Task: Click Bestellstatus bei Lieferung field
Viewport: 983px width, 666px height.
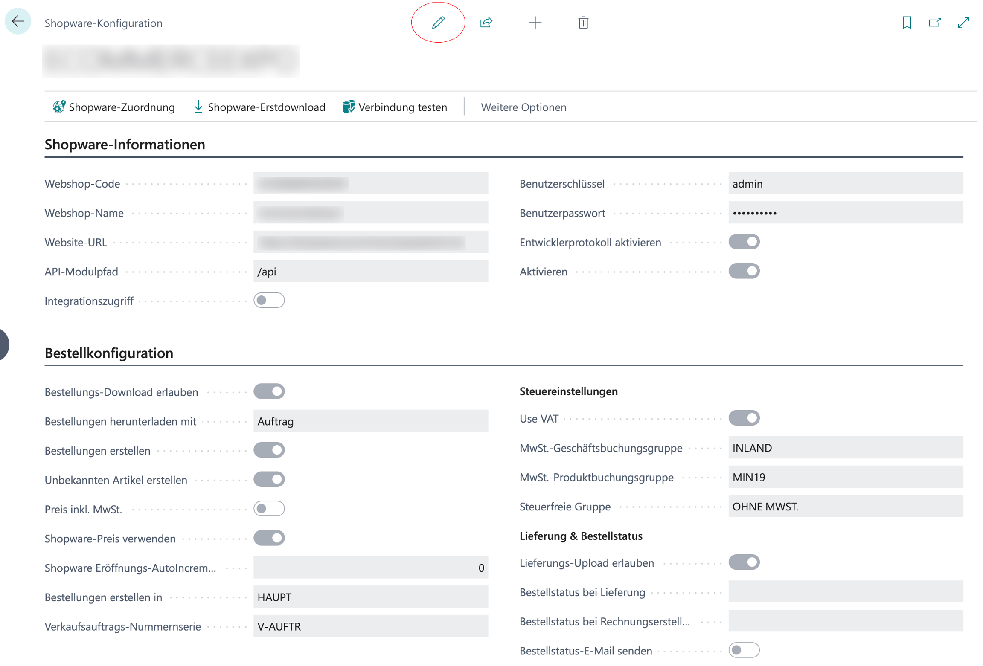Action: (x=845, y=591)
